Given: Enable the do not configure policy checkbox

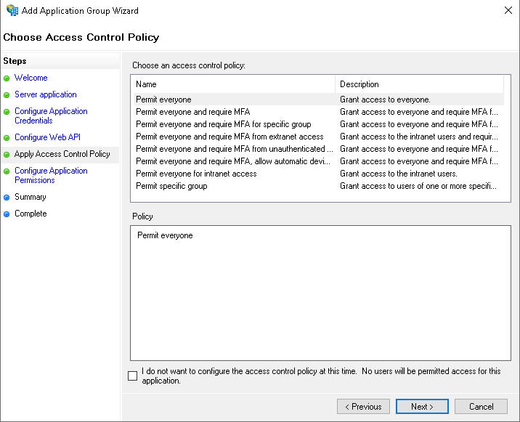Looking at the screenshot, I should [x=132, y=376].
